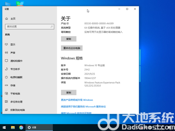This screenshot has width=175, height=131.
Task: Click the 关于 page heading
Action: pyautogui.click(x=66, y=18)
